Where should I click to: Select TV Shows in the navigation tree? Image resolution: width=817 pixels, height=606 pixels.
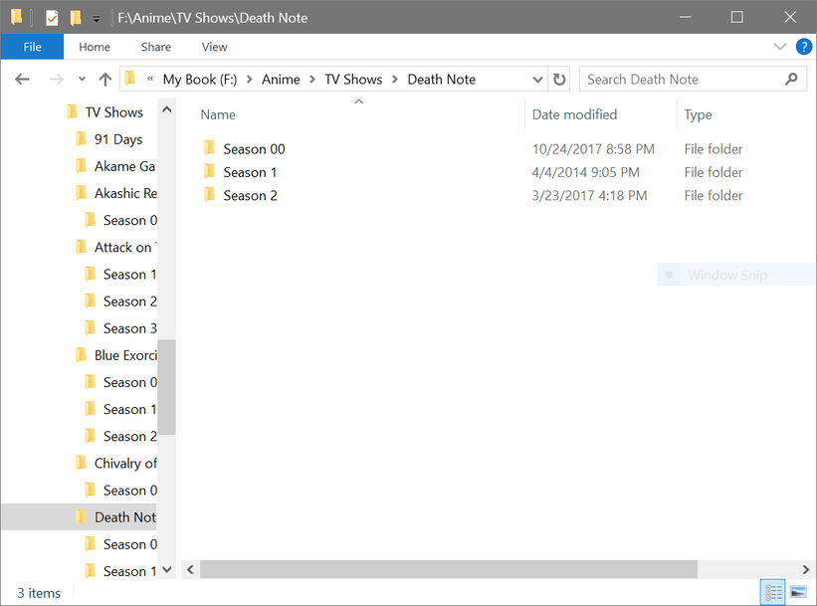pyautogui.click(x=114, y=112)
